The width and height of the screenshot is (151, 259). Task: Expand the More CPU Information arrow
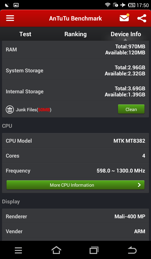click(x=139, y=185)
